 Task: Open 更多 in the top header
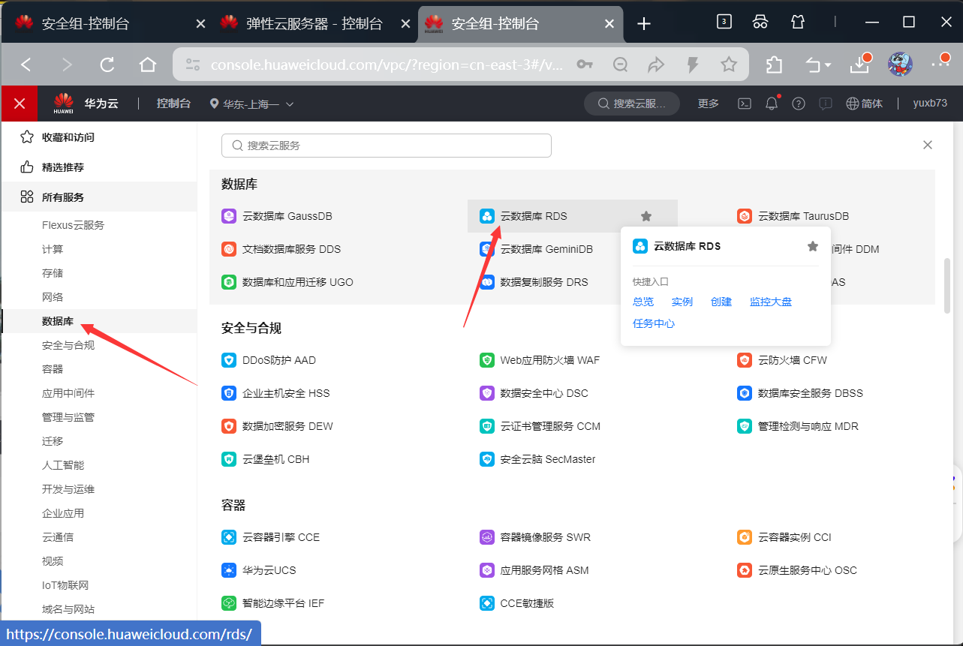click(x=708, y=104)
